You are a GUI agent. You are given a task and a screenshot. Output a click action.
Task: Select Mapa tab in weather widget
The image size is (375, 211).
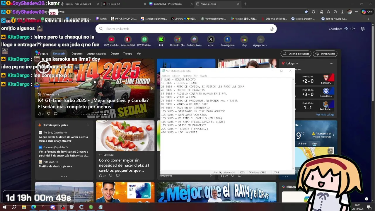tap(314, 144)
